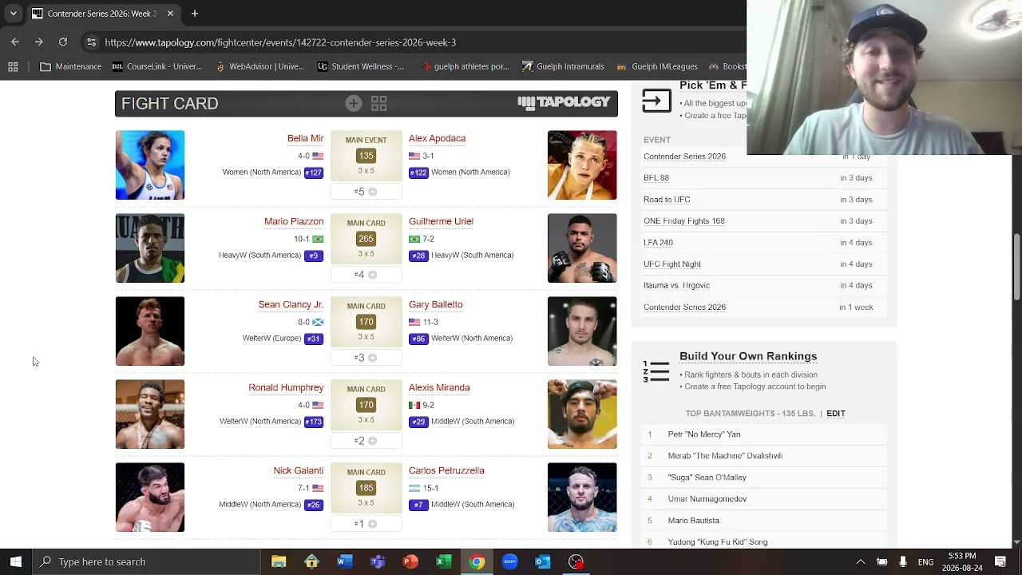Open PowerPoint from the taskbar

[x=410, y=561]
